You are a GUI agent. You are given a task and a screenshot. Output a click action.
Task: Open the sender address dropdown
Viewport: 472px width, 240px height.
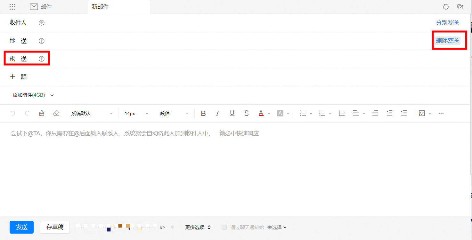pos(172,228)
